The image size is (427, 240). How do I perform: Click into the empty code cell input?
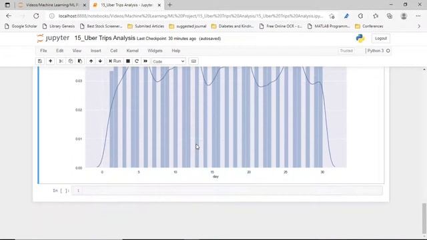click(x=232, y=191)
